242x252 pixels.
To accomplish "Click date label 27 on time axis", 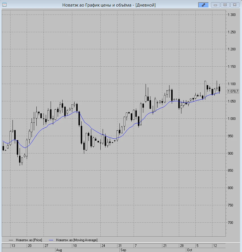I will click(46, 246).
